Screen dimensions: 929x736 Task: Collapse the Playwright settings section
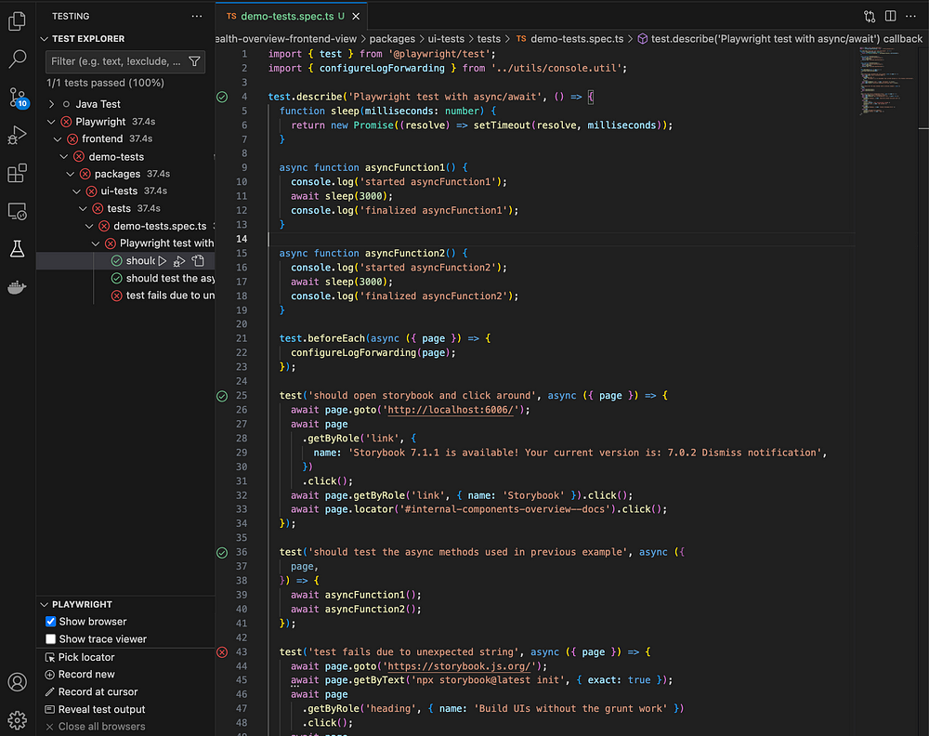(44, 604)
